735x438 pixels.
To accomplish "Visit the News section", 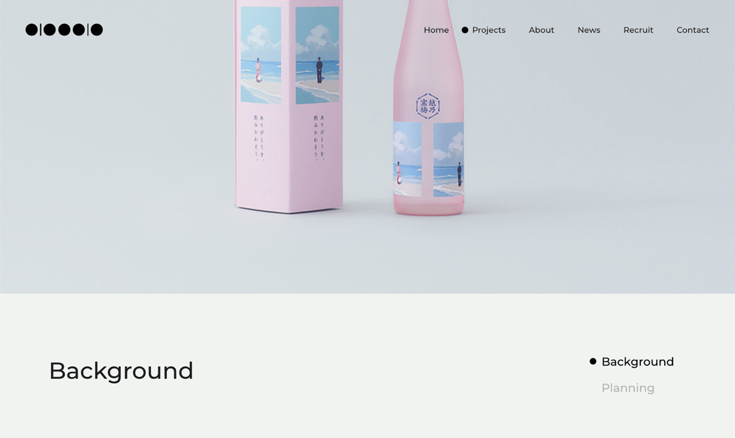I will 589,30.
